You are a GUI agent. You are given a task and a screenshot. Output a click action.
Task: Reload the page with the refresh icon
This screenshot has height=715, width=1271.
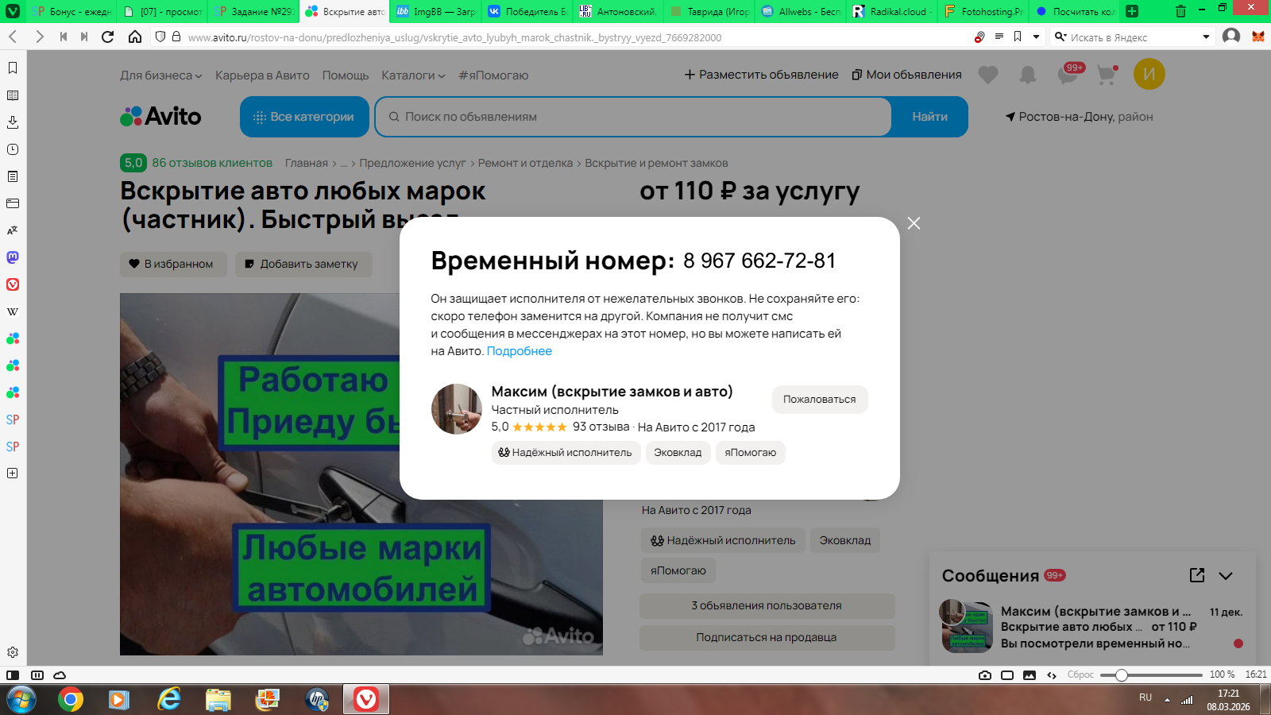[108, 37]
